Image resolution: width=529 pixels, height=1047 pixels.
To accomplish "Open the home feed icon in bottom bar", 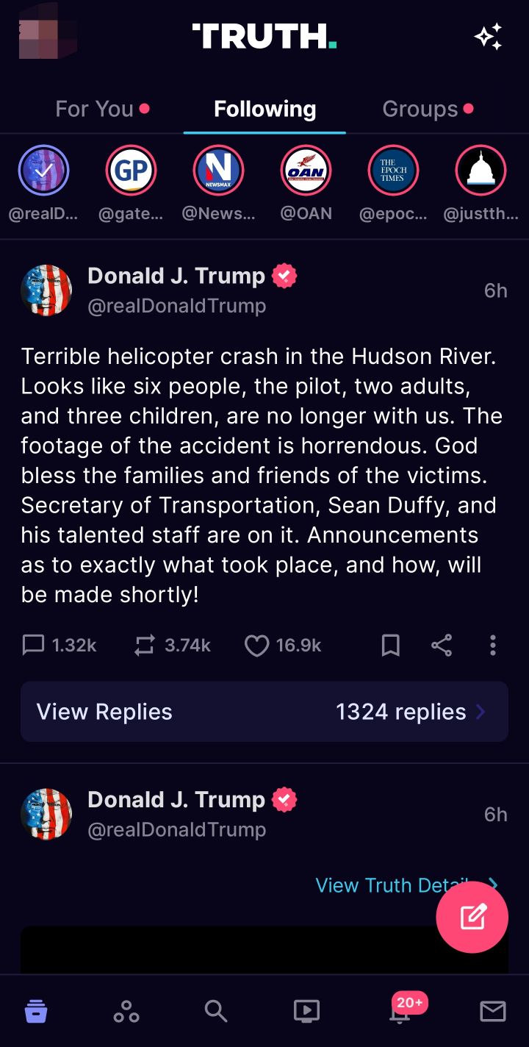I will pos(36,1011).
